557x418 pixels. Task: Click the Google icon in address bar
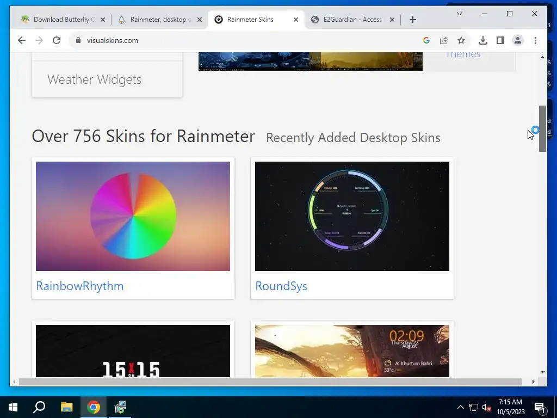tap(426, 40)
